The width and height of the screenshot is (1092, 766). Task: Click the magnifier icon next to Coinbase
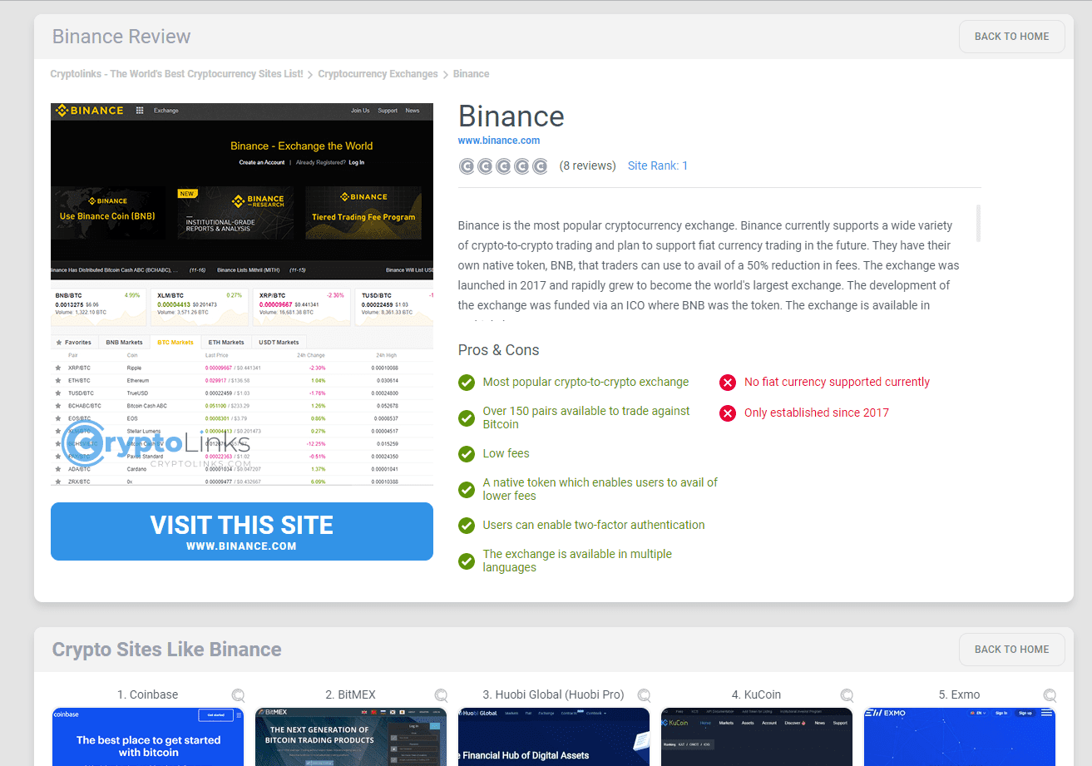pos(238,695)
